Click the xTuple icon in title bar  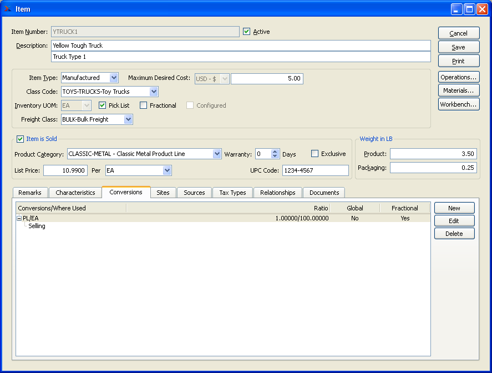tap(8, 9)
